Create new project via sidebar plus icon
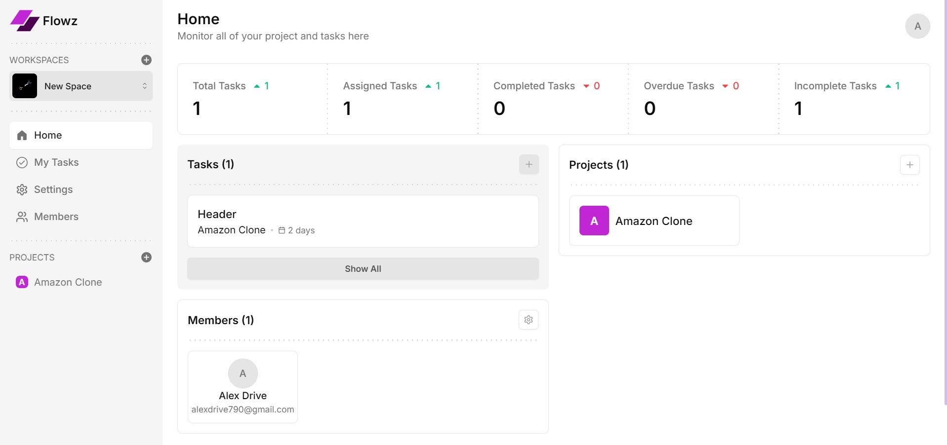 coord(146,258)
